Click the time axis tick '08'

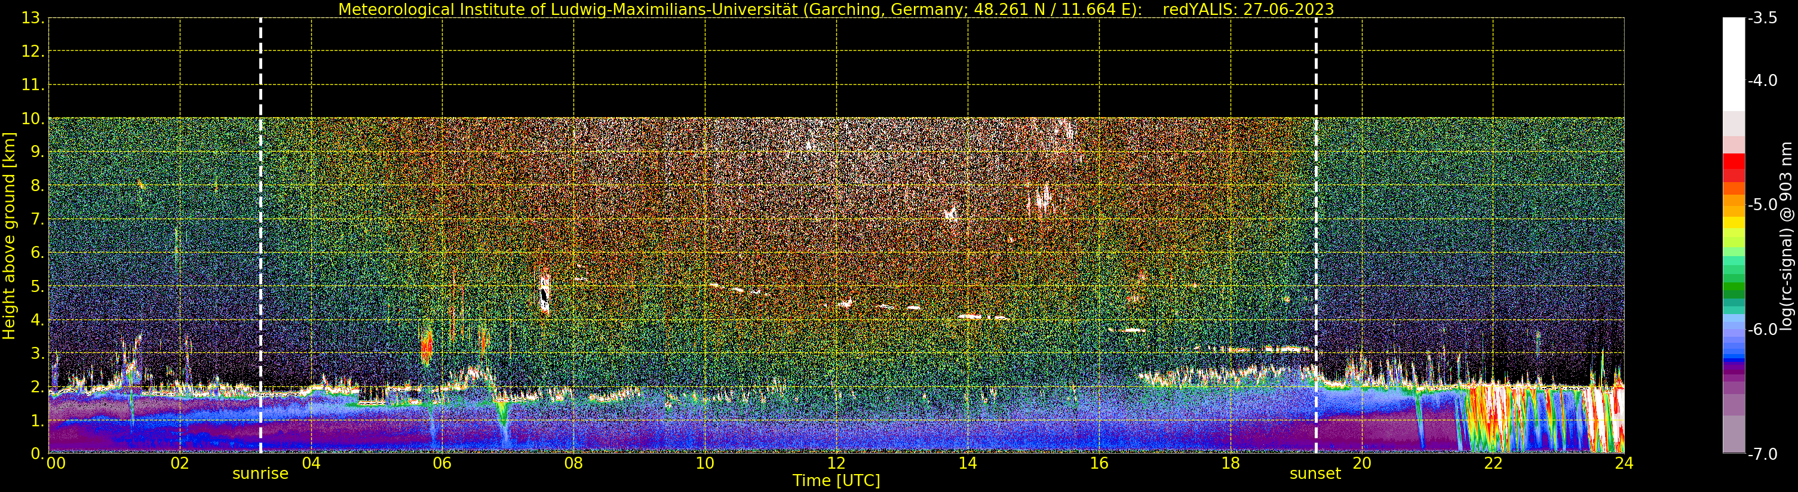coord(573,463)
